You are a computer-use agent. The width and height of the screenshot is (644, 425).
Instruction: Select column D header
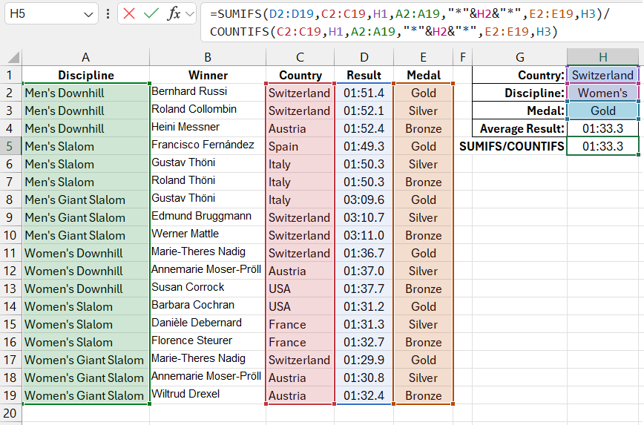coord(364,57)
